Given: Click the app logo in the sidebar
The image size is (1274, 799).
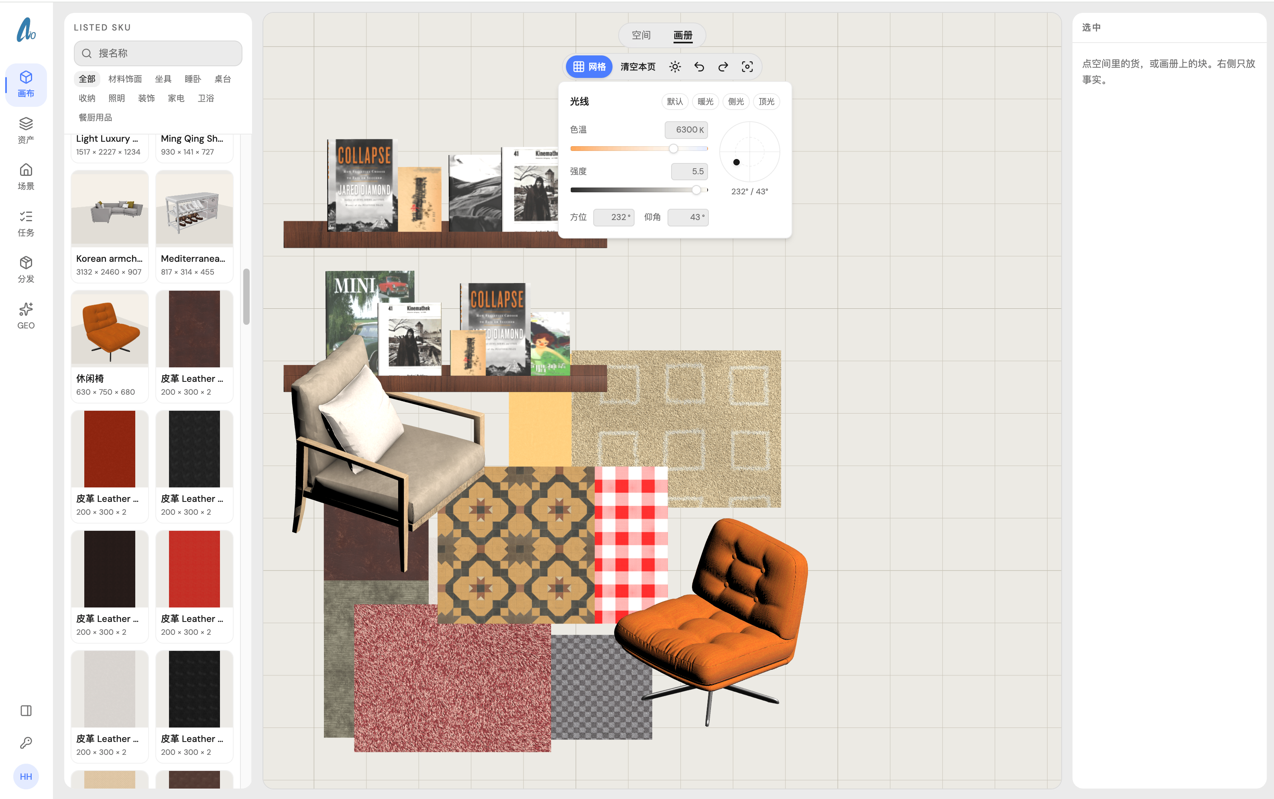Looking at the screenshot, I should tap(26, 30).
